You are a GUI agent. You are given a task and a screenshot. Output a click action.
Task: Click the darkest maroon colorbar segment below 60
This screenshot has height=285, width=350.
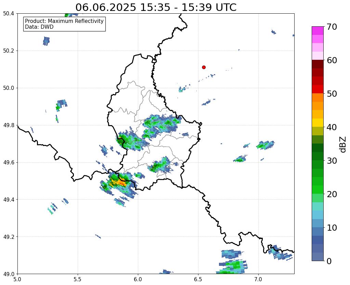point(317,64)
